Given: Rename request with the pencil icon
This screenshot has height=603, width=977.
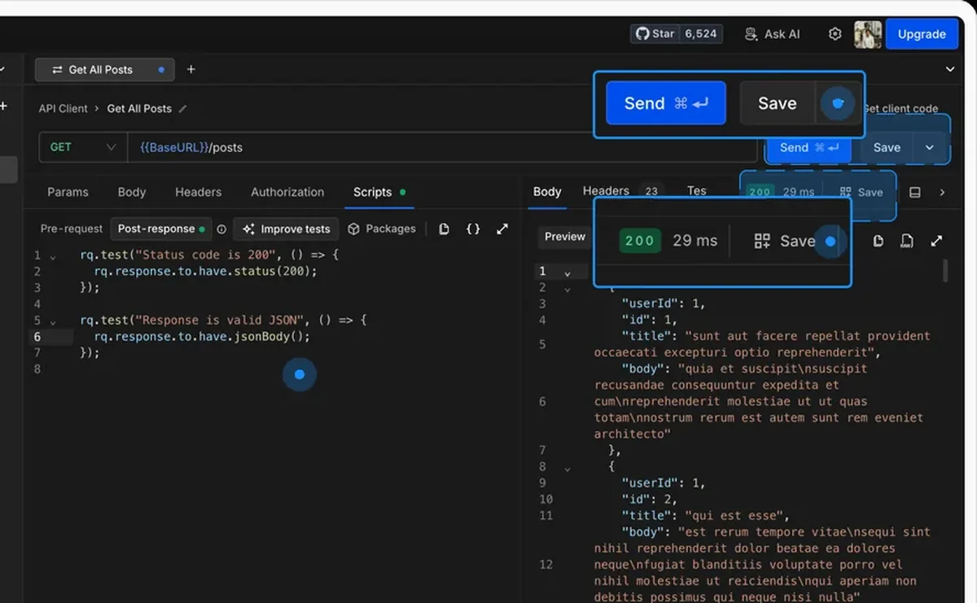Looking at the screenshot, I should point(182,108).
